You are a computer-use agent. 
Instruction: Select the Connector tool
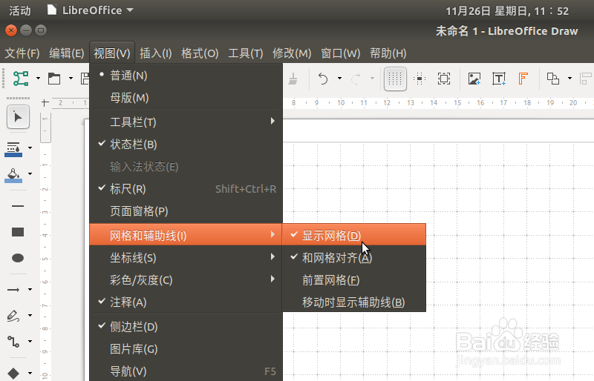[x=13, y=342]
